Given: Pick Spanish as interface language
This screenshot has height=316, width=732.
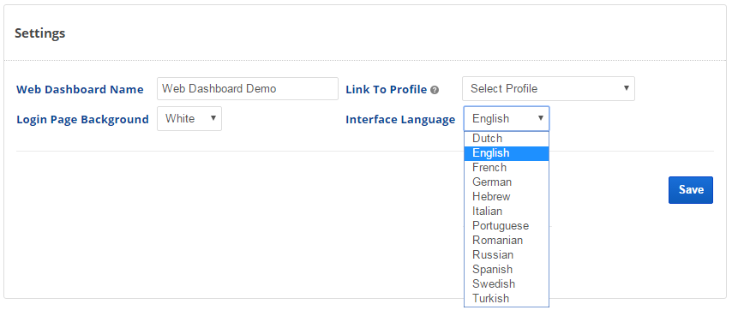Looking at the screenshot, I should click(507, 270).
